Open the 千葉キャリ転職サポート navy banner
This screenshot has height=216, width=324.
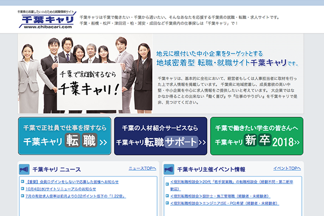(x=160, y=136)
